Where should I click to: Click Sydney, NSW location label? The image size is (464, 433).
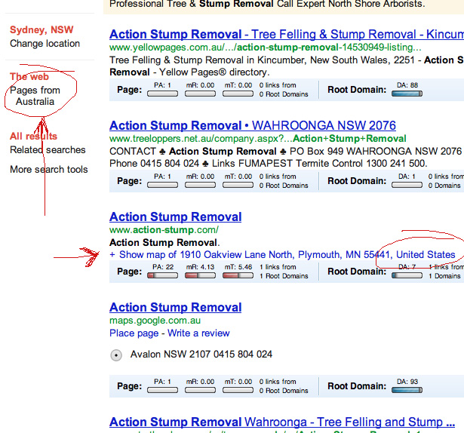pos(41,29)
